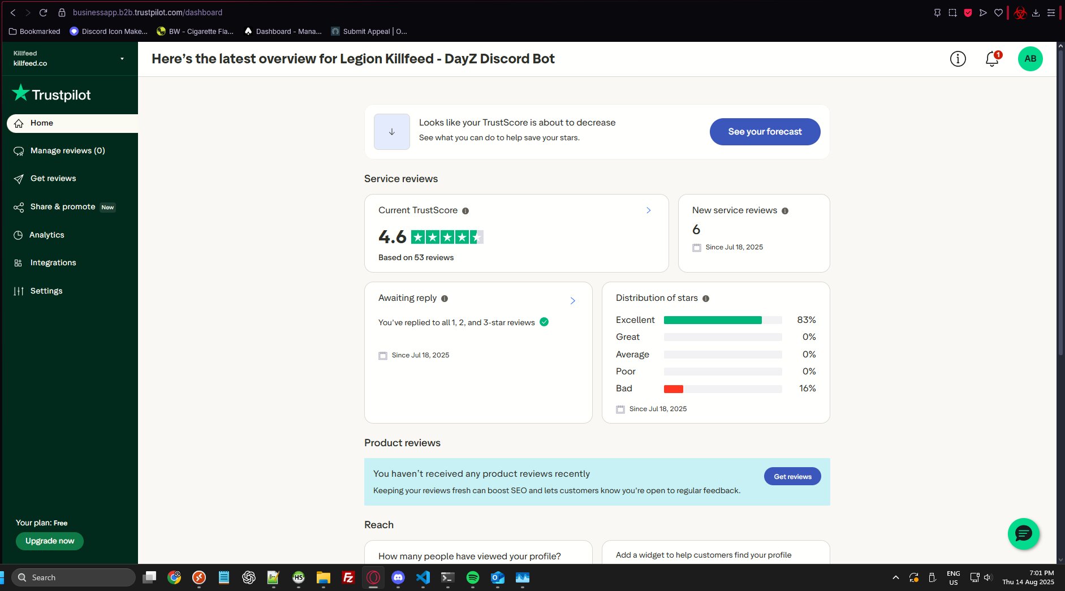Open the Dashboard - Mana... bookmark
1065x591 pixels.
pyautogui.click(x=283, y=32)
